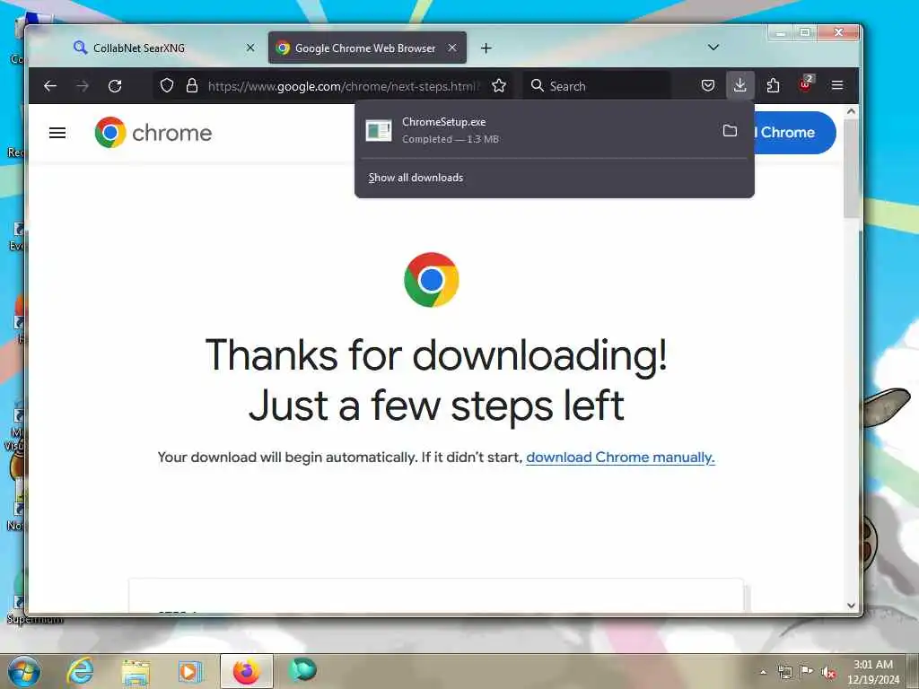The height and width of the screenshot is (689, 919).
Task: Click the page scrollbar down arrow
Action: point(851,606)
